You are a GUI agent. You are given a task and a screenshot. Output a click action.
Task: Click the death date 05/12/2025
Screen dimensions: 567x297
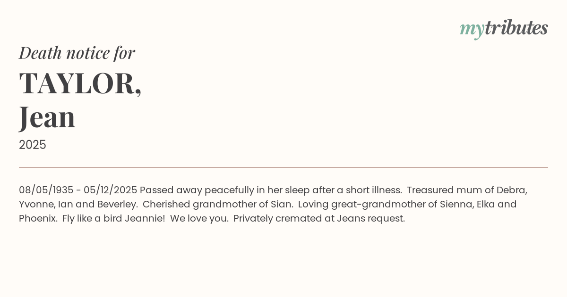pyautogui.click(x=110, y=190)
